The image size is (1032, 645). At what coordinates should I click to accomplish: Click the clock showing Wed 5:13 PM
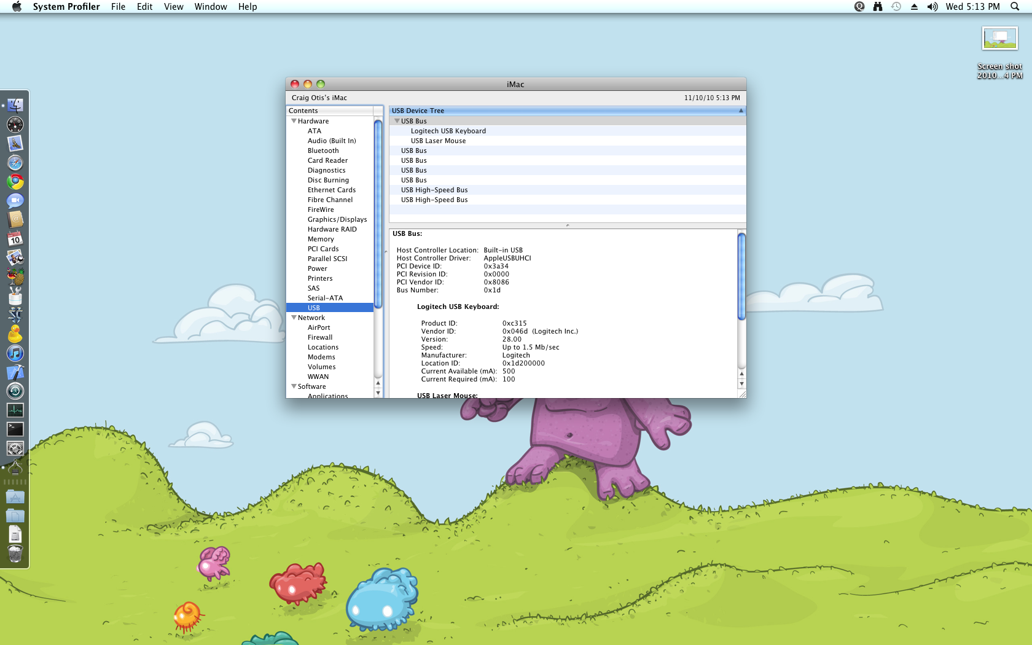pos(972,7)
